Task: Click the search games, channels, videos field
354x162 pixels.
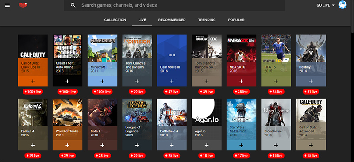Action: 174,5
